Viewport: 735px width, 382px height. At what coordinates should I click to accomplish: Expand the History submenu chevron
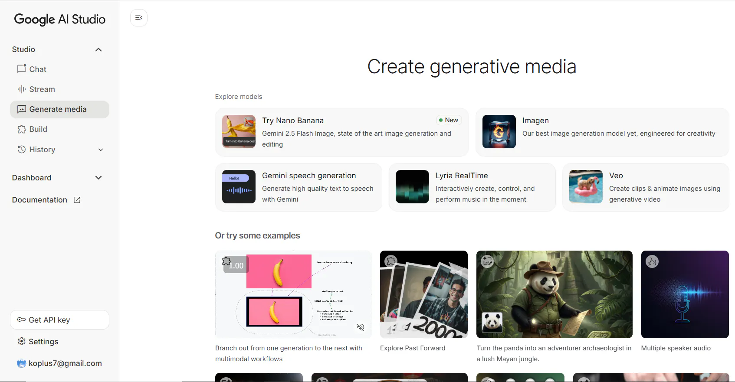[101, 150]
